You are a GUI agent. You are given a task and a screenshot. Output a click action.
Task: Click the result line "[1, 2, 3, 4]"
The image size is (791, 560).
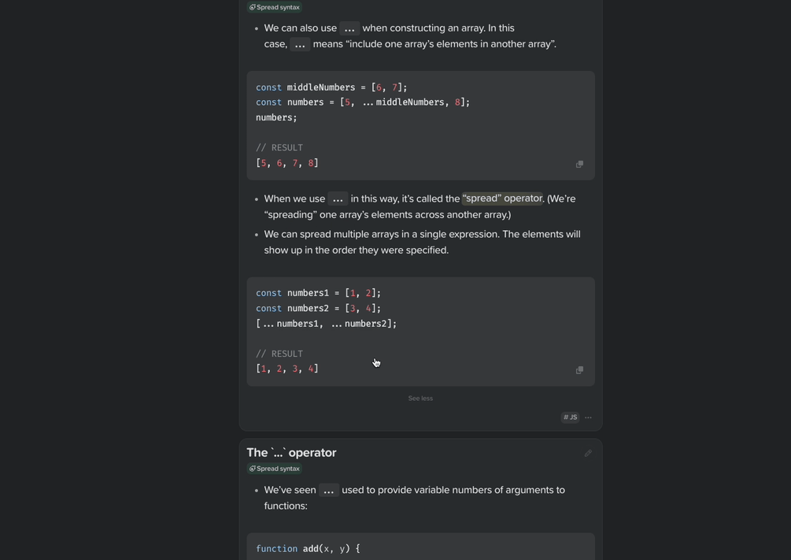click(x=287, y=369)
